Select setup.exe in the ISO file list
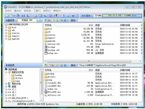The image size is (145, 109). pos(52,53)
